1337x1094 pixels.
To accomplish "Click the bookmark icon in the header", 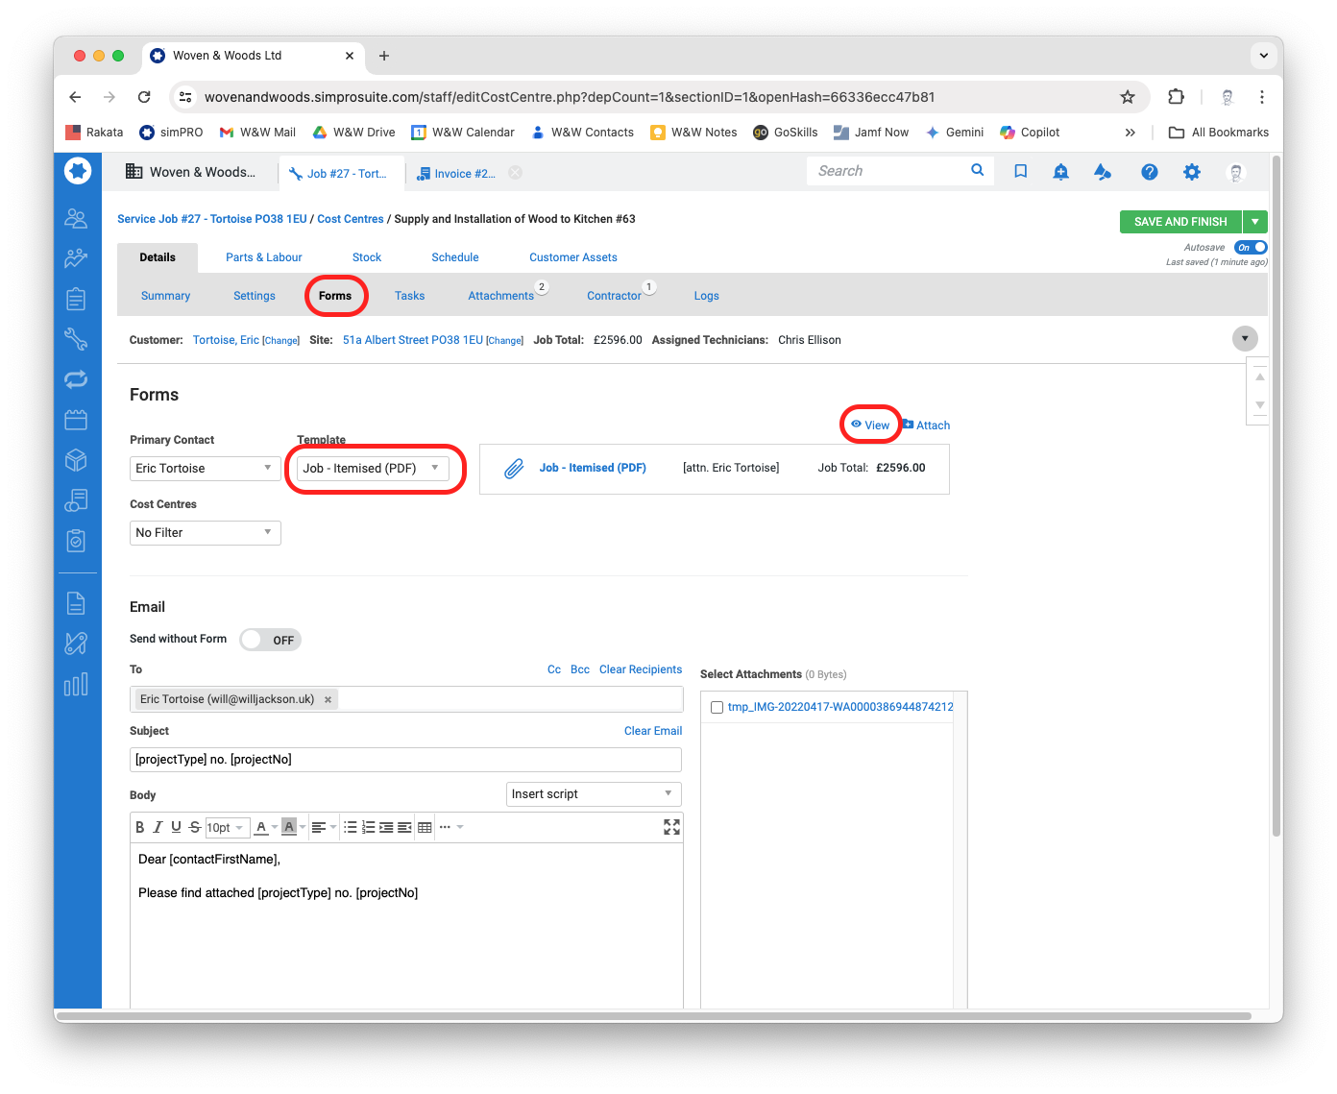I will 1020,172.
